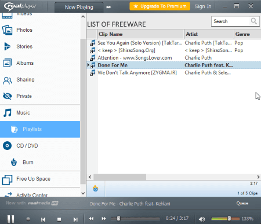The width and height of the screenshot is (261, 224).
Task: Click the record button in player controls
Action: (28, 219)
